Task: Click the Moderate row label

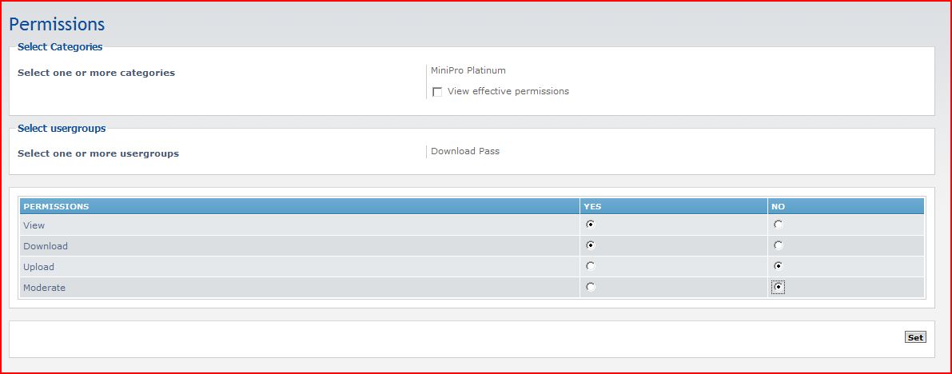Action: pyautogui.click(x=44, y=288)
